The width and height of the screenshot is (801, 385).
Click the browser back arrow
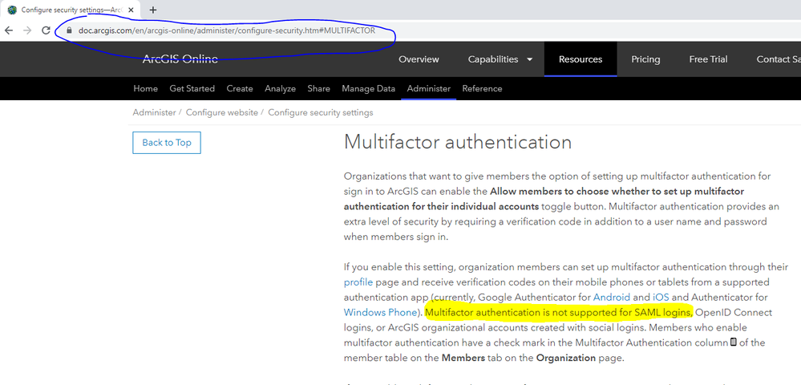(x=8, y=30)
